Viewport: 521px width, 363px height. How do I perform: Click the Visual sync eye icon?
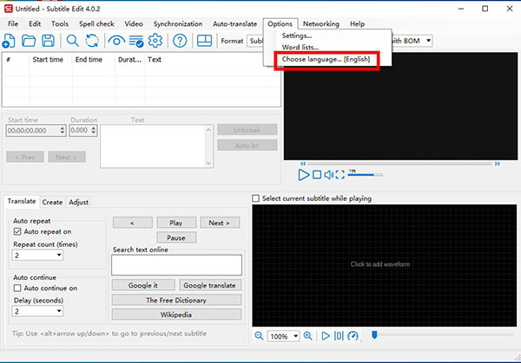pos(115,41)
